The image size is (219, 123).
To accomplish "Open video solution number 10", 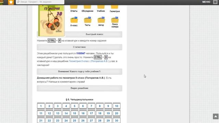I will pyautogui.click(x=117, y=106).
